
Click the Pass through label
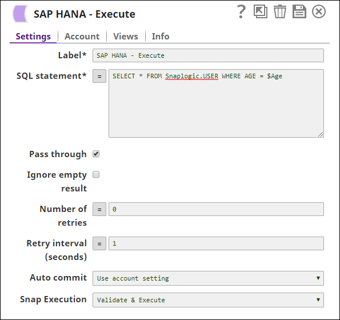[x=58, y=154]
